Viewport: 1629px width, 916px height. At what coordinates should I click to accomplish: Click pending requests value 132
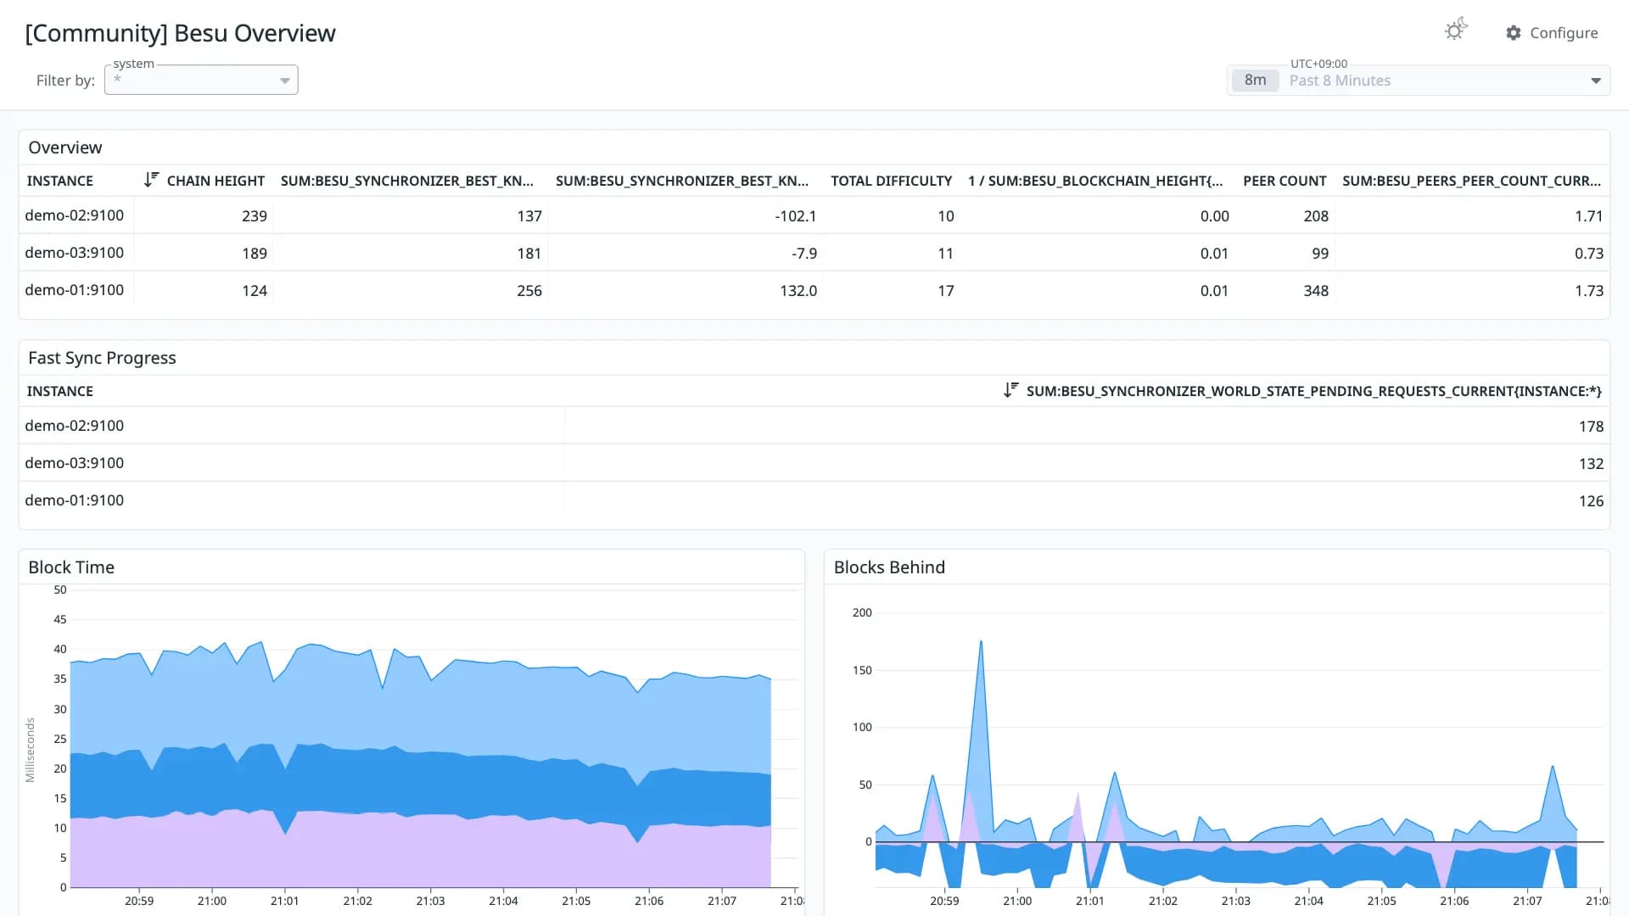(x=1591, y=464)
